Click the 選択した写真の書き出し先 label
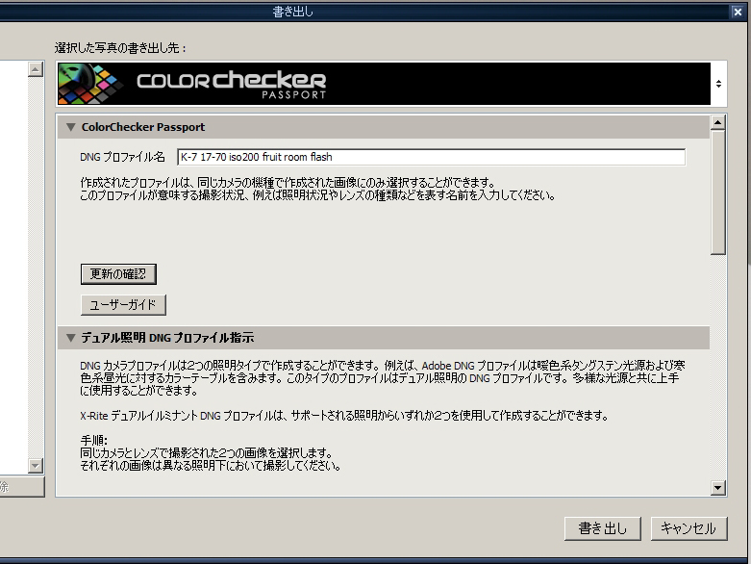The height and width of the screenshot is (564, 751). pos(120,48)
